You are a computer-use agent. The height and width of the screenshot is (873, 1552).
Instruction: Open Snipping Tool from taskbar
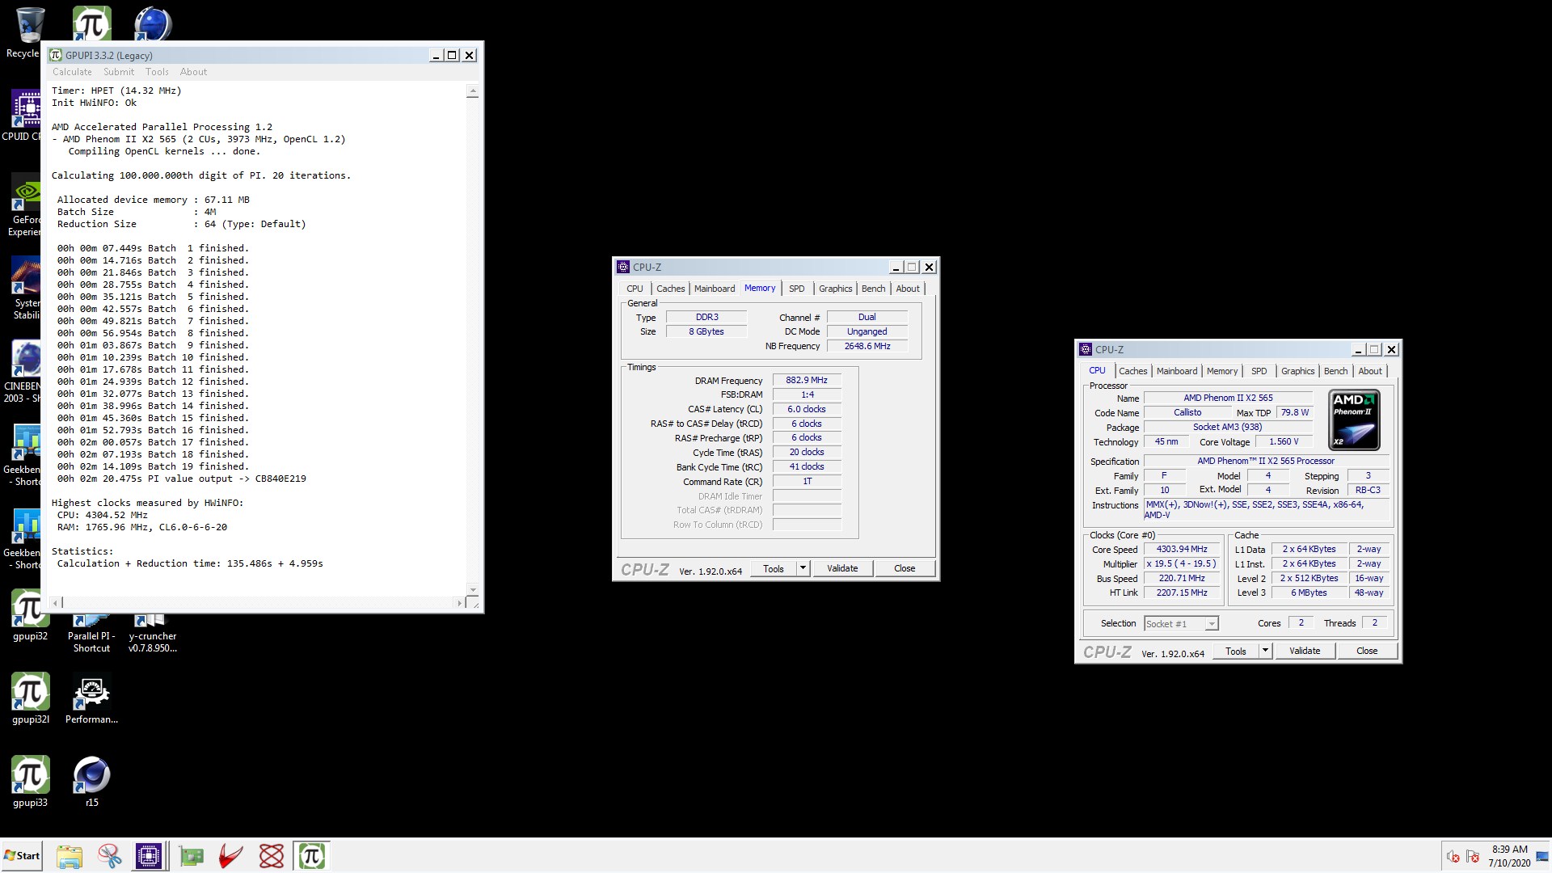click(x=110, y=856)
